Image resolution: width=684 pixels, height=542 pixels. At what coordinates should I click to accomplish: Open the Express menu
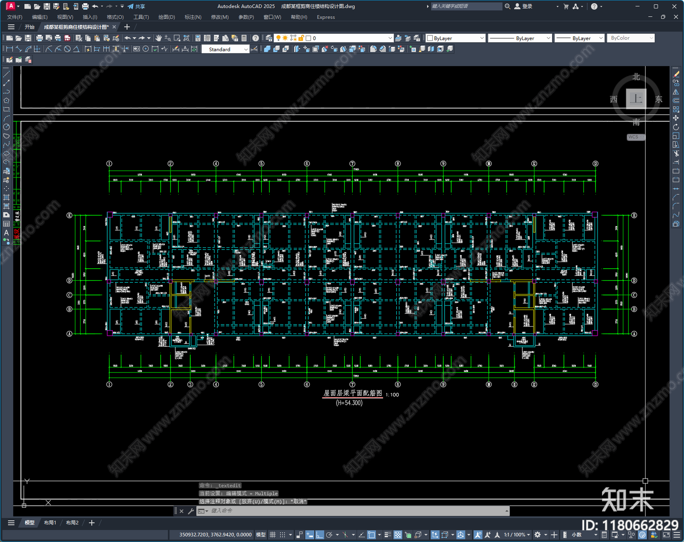326,17
